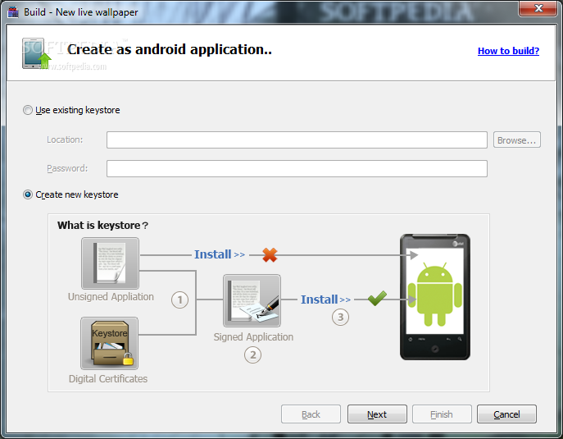This screenshot has height=439, width=563.
Task: Select the Create new keystore option
Action: coord(29,194)
